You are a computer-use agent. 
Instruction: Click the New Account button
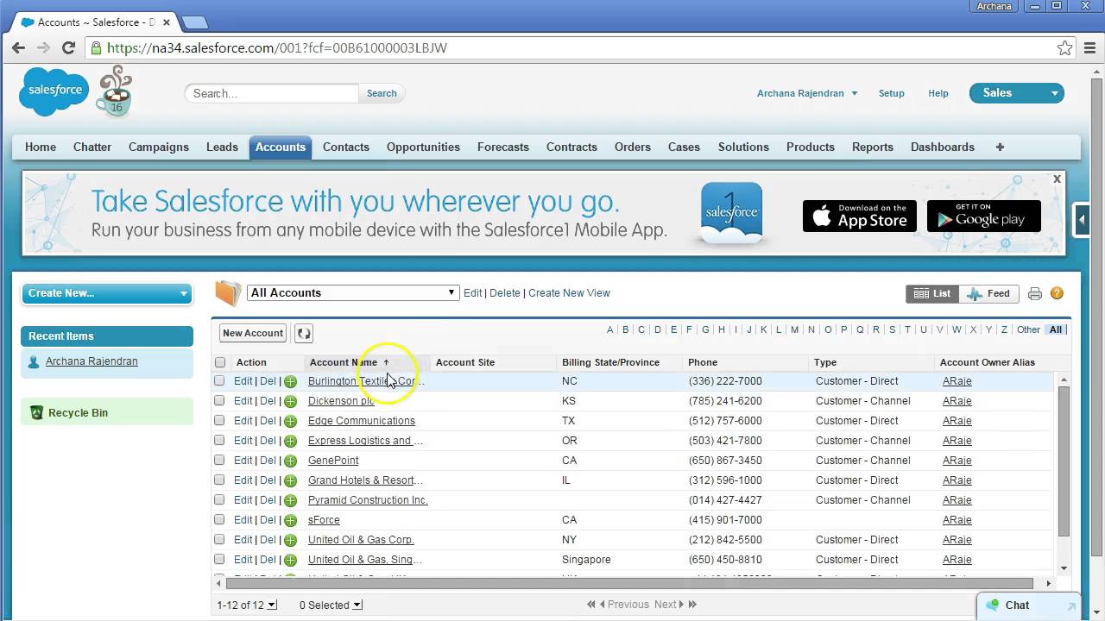(253, 333)
